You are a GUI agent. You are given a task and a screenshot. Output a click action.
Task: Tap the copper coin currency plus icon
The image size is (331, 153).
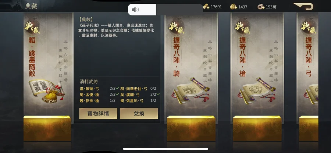tap(261, 7)
